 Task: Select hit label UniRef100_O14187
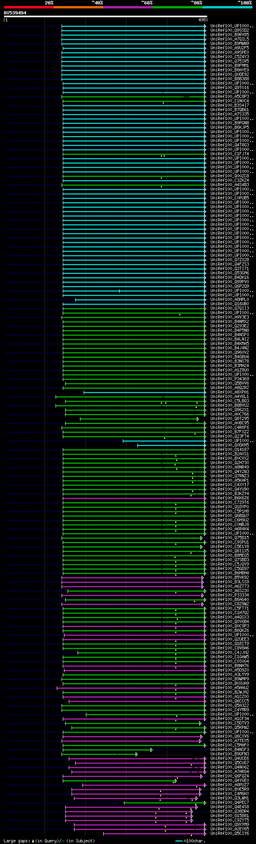[x=230, y=449]
